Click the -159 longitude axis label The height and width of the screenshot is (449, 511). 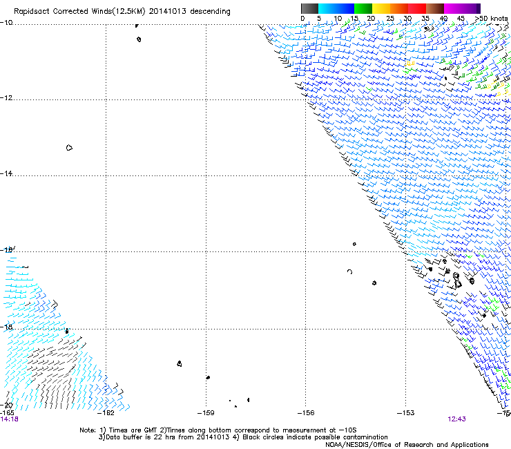(x=206, y=413)
